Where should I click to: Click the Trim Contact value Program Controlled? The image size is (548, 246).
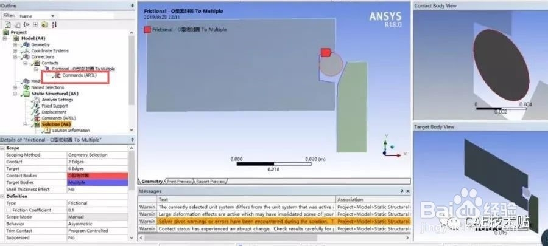coord(97,231)
